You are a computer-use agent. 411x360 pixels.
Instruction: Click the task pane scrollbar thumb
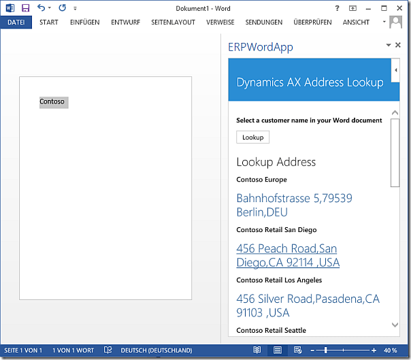(395, 153)
